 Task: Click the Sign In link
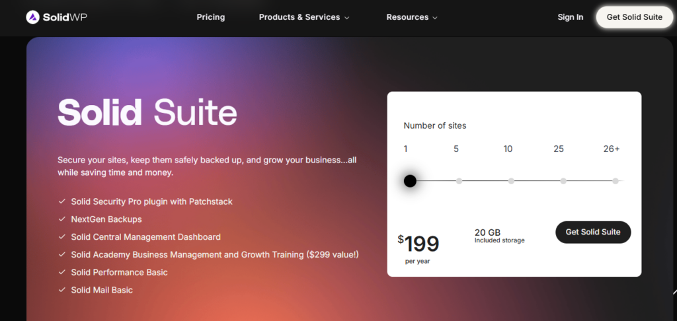(x=571, y=17)
